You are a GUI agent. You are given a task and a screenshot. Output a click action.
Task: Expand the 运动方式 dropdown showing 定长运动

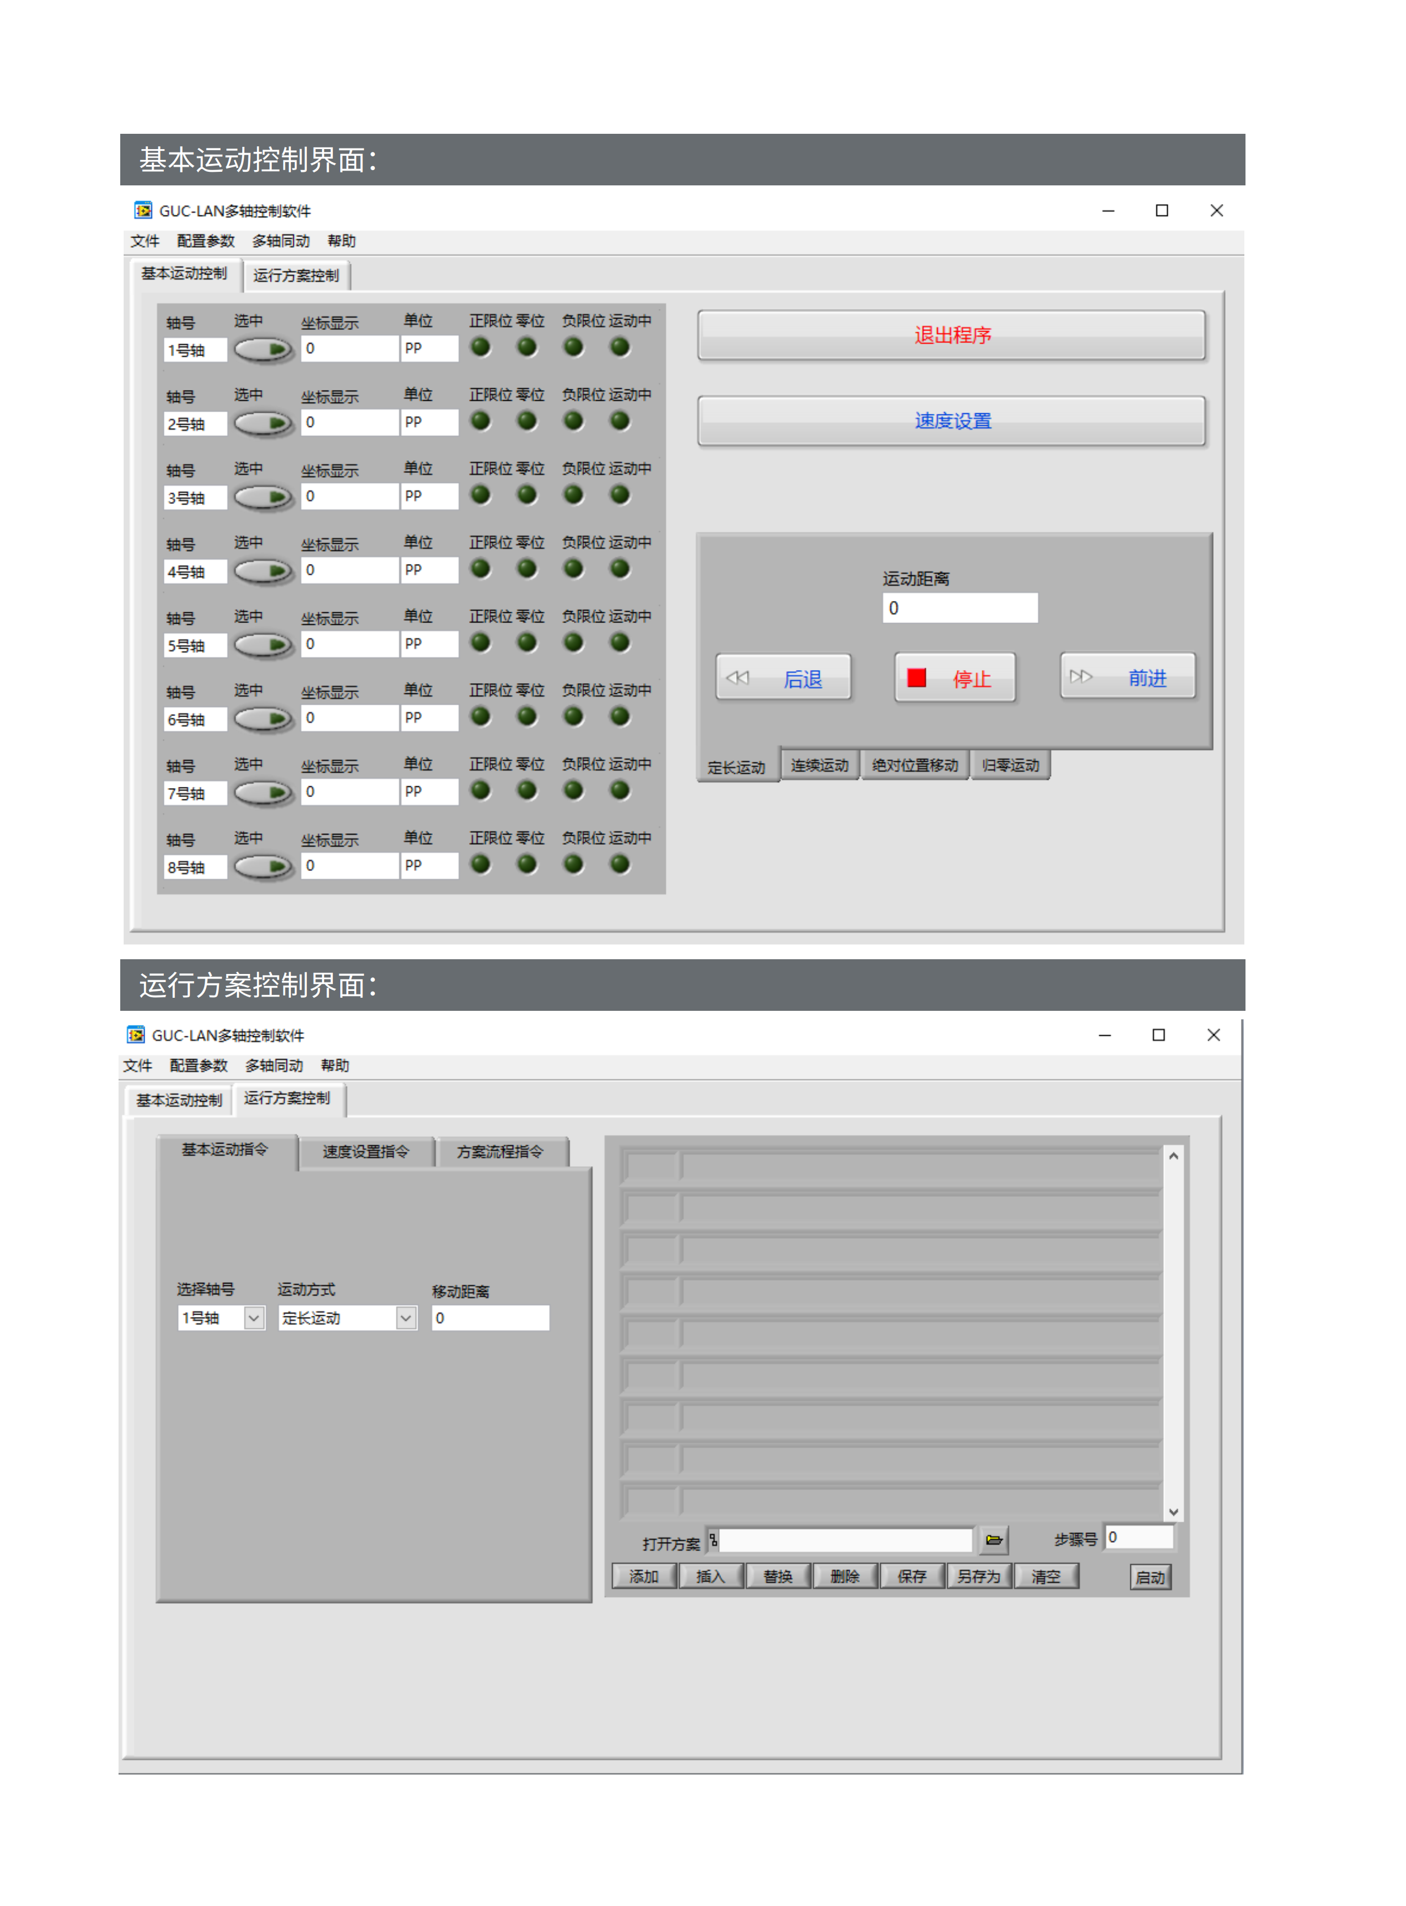pyautogui.click(x=406, y=1318)
